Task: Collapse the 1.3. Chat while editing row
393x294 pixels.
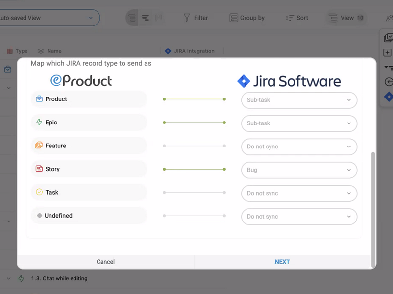Action: point(8,278)
